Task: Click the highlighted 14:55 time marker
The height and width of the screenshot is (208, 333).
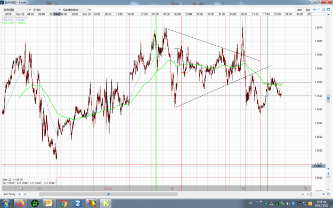Action: click(x=57, y=14)
